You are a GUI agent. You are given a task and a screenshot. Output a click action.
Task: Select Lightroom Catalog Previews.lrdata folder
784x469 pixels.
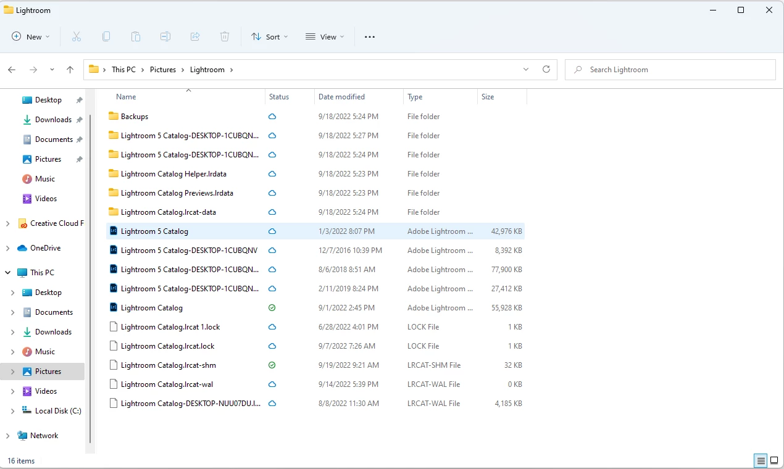[x=315, y=193]
